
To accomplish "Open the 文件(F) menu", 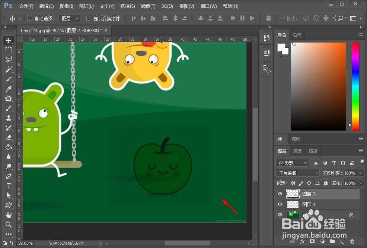I will click(26, 6).
